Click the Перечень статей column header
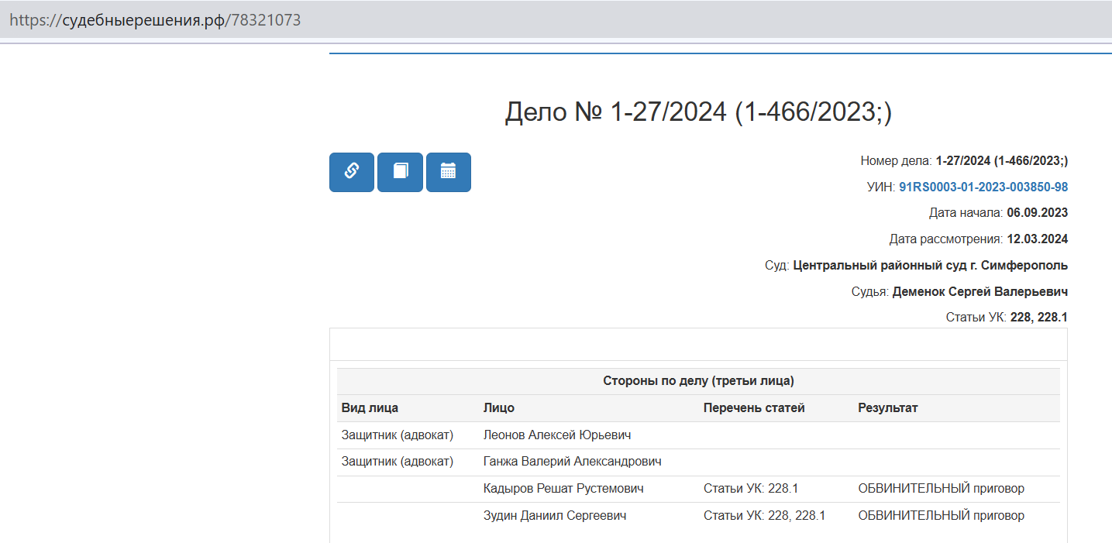Screen dimensions: 1112x543 (x=754, y=408)
